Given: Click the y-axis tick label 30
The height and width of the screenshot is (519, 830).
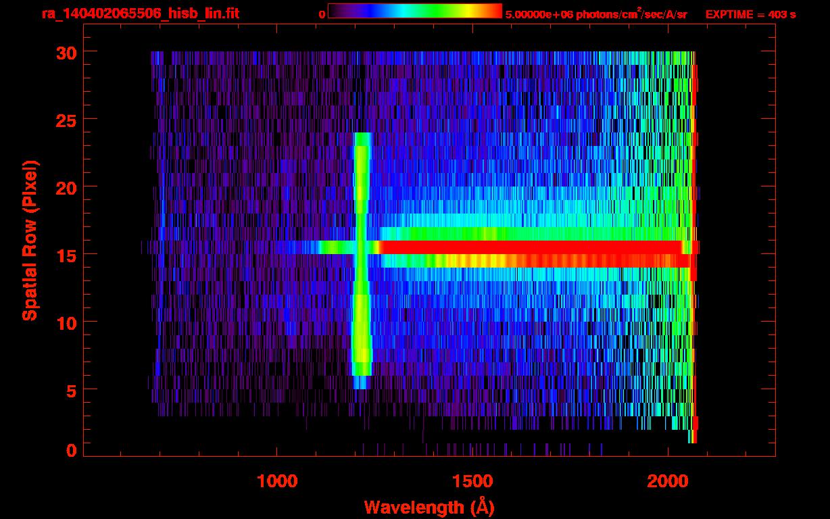Looking at the screenshot, I should (65, 52).
